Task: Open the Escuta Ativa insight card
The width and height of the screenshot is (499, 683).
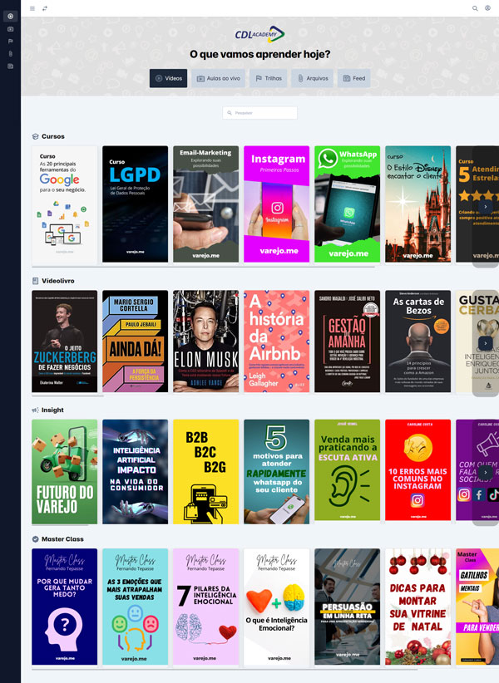Action: click(x=348, y=470)
